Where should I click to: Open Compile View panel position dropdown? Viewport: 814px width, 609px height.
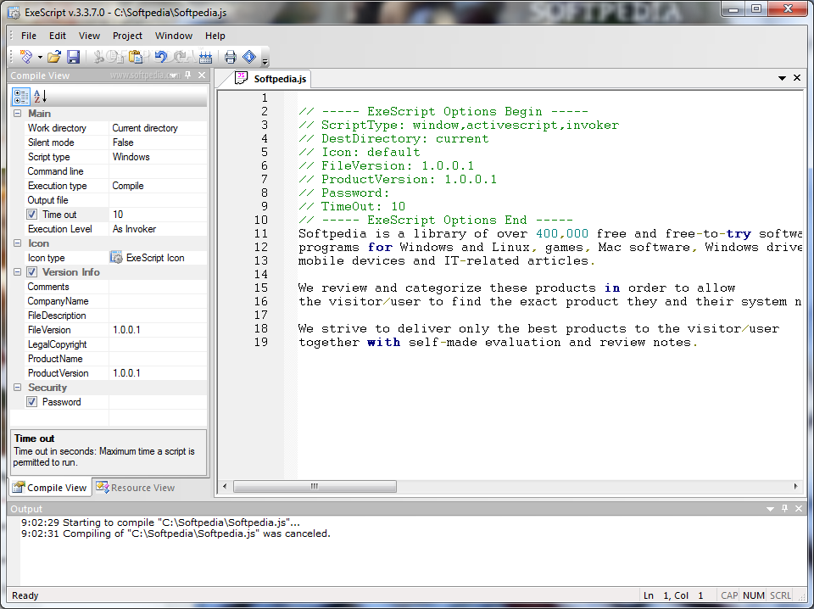click(174, 75)
